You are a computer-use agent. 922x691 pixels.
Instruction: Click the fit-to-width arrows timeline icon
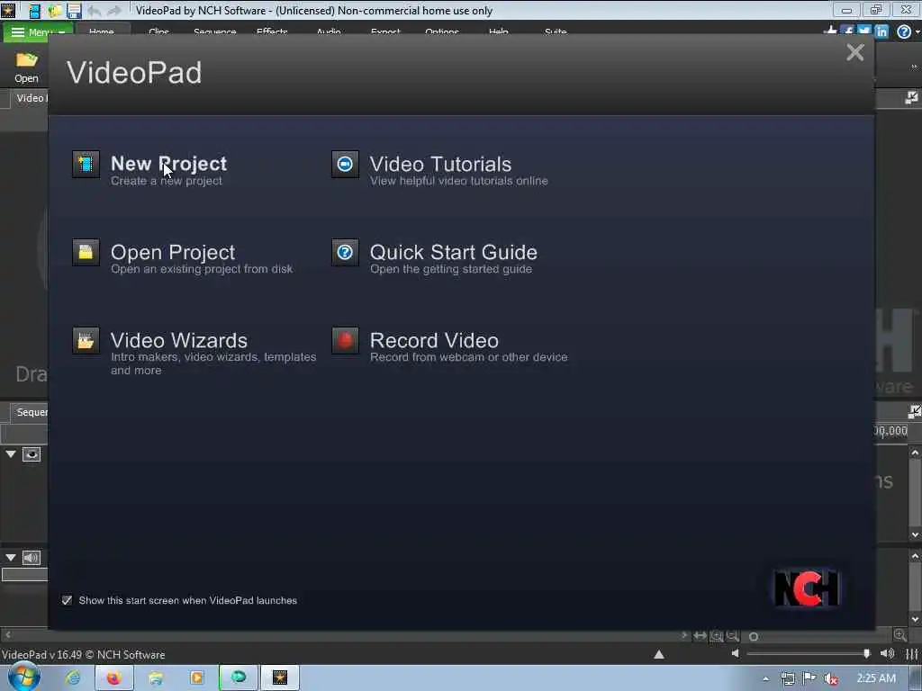tap(700, 636)
